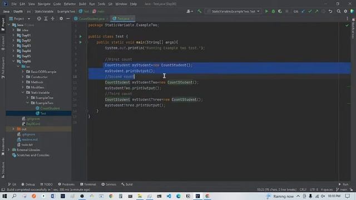Open code-with-me user icon dropdown
This screenshot has width=356, height=200.
click(x=190, y=11)
